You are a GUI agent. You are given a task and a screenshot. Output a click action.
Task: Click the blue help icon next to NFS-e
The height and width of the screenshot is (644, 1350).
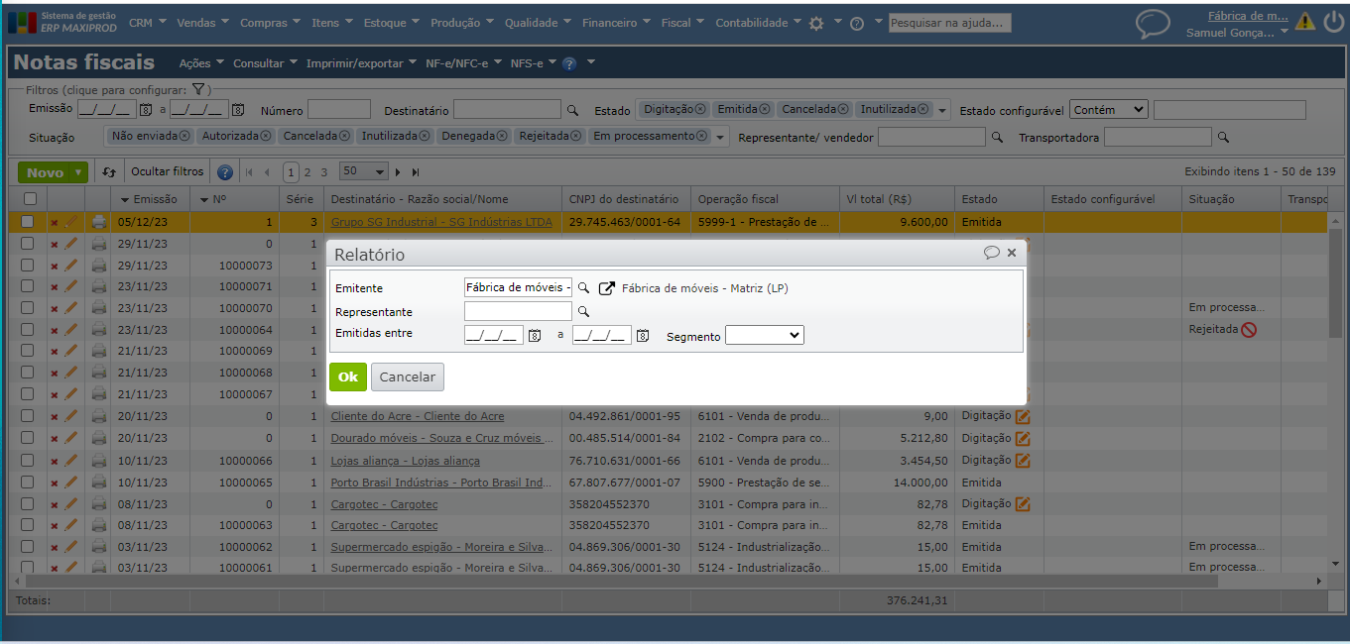pyautogui.click(x=569, y=63)
